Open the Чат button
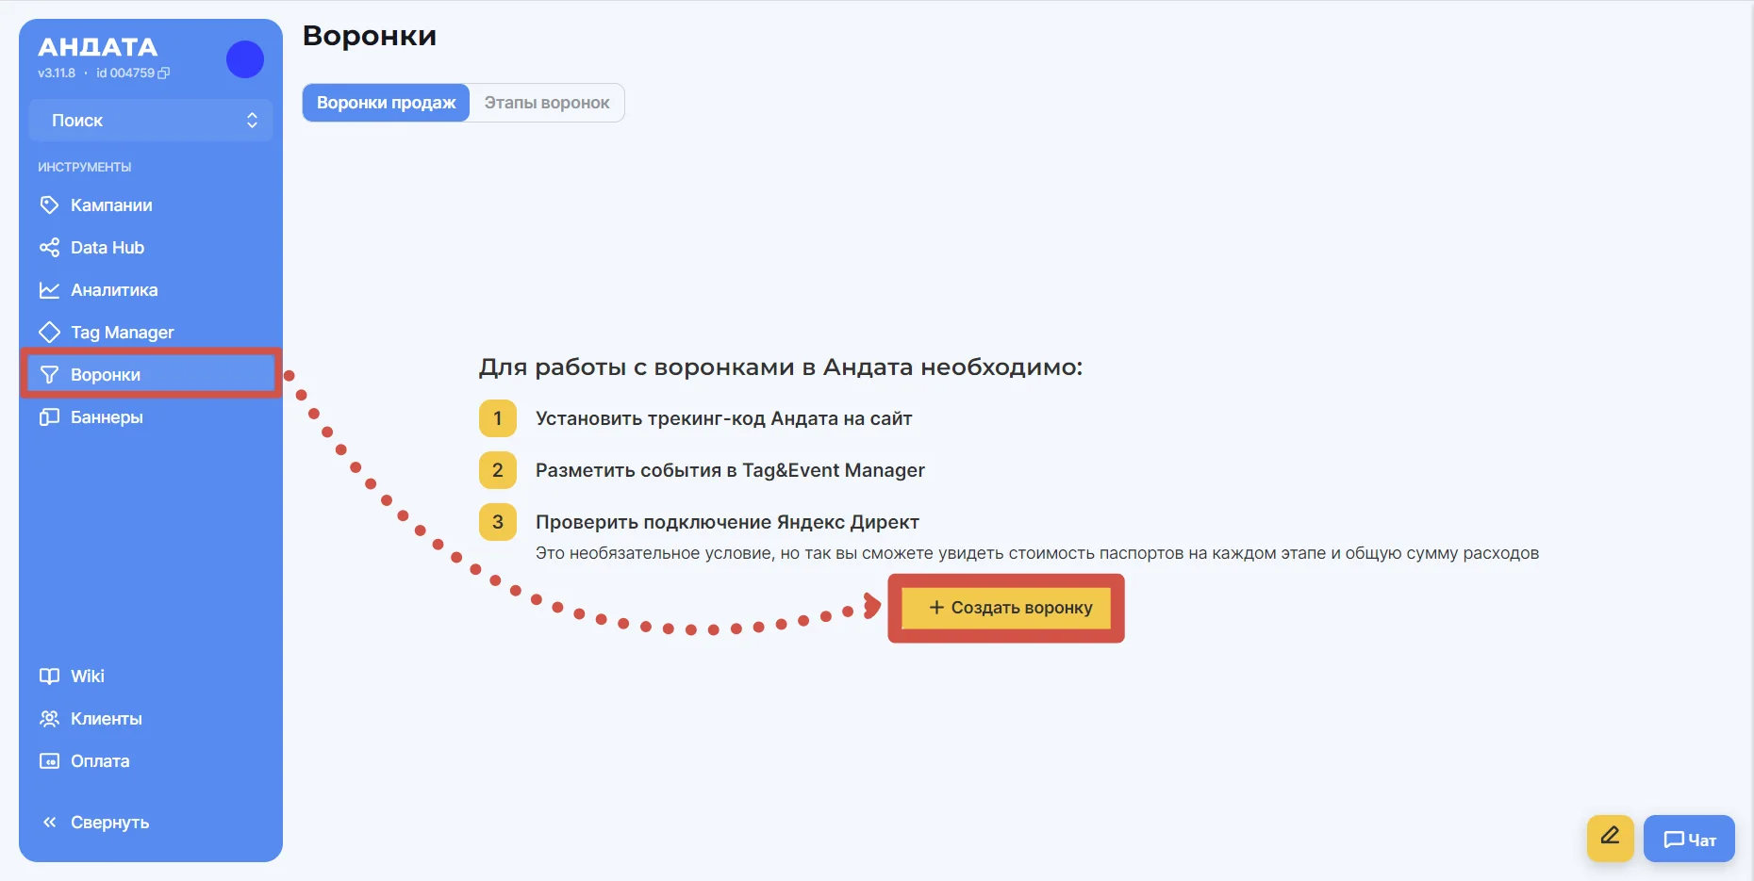1754x881 pixels. pos(1689,839)
